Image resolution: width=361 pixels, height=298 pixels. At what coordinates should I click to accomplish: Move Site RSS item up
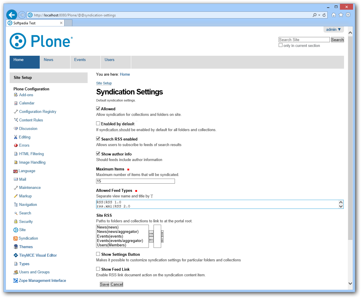[162, 233]
